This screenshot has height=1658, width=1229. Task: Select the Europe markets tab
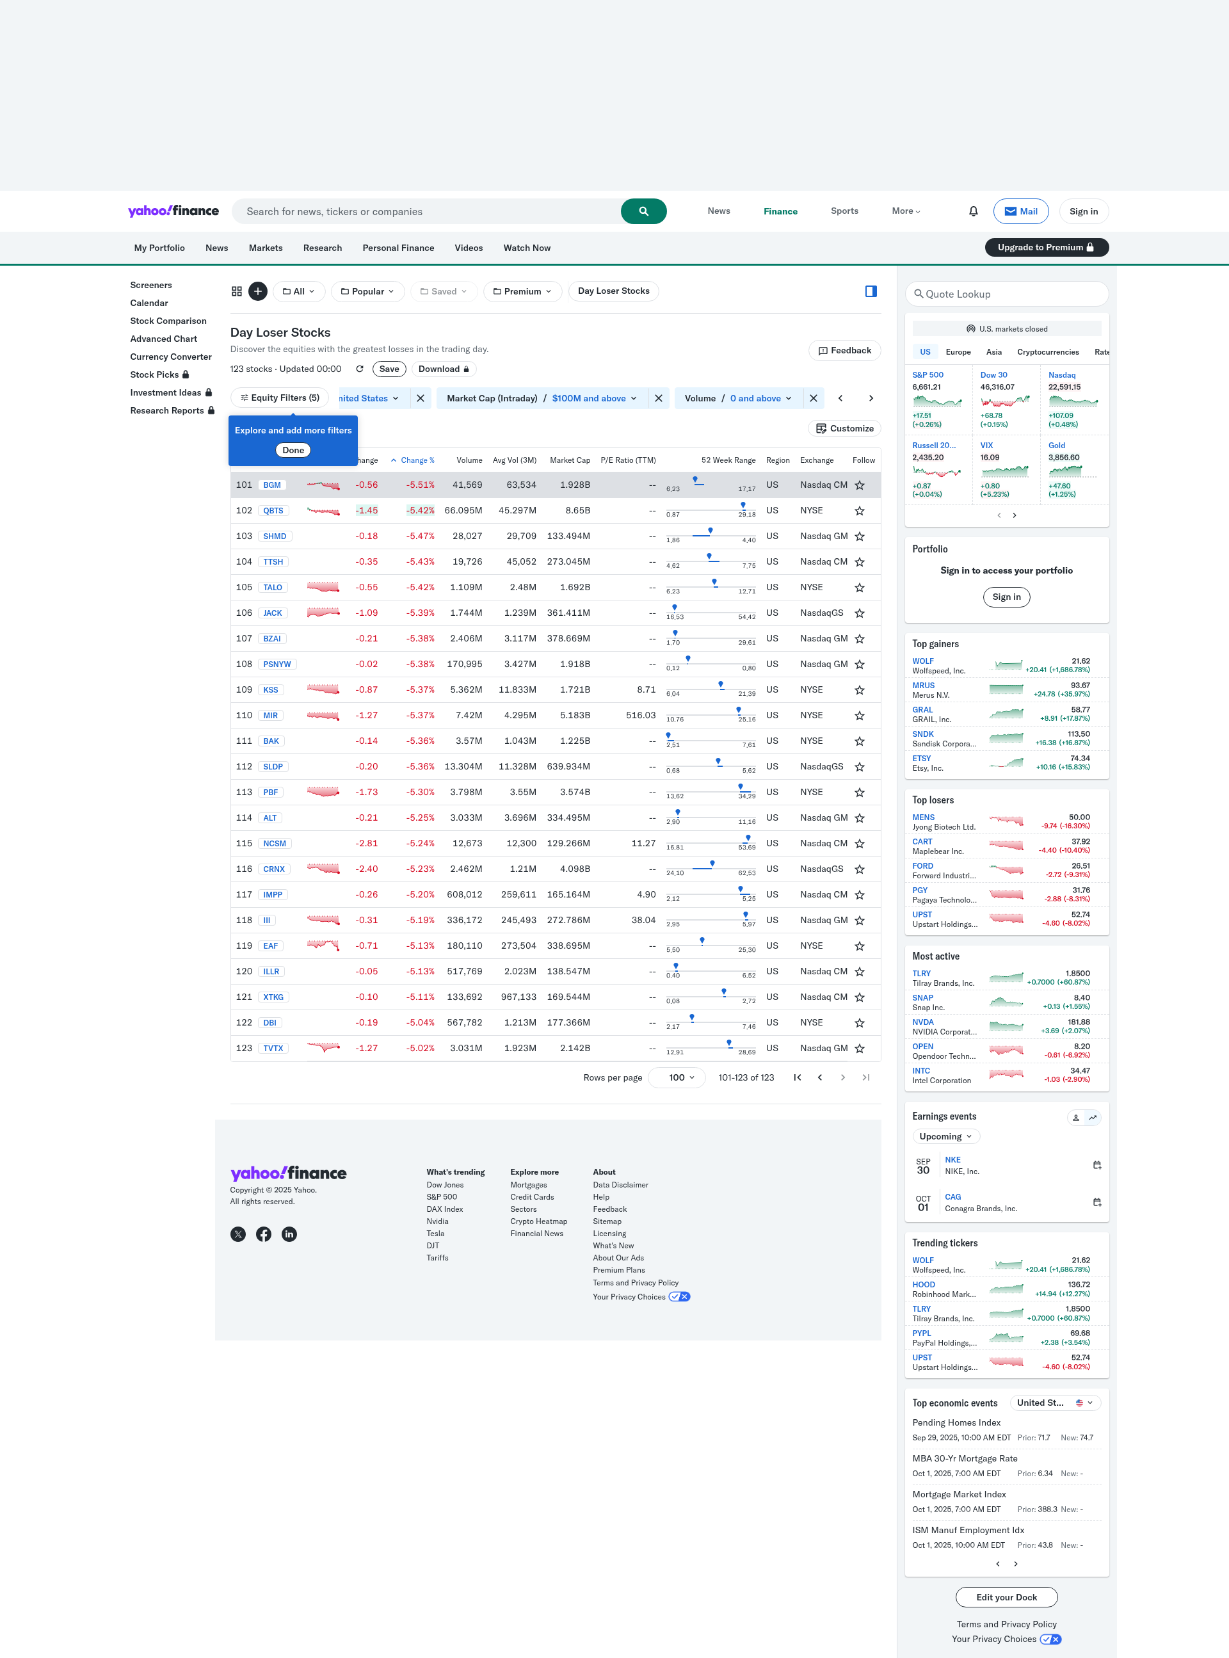(958, 353)
